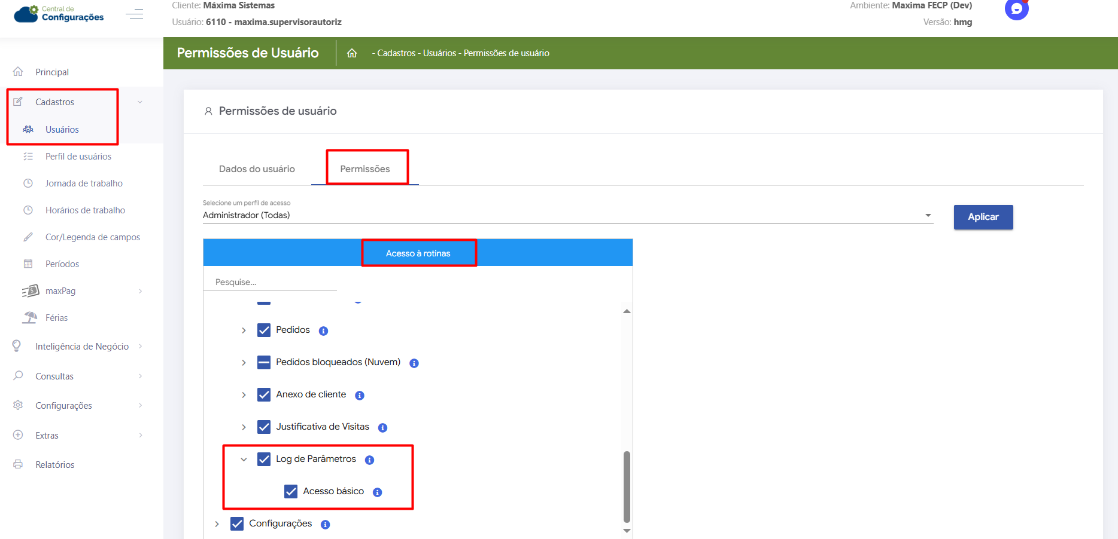Click the Férias beach umbrella icon

[29, 318]
